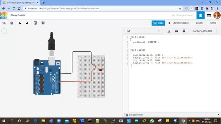Open the Arduino Uno R3 board dropdown
Viewport: 221px width, 124px height.
coord(204,31)
